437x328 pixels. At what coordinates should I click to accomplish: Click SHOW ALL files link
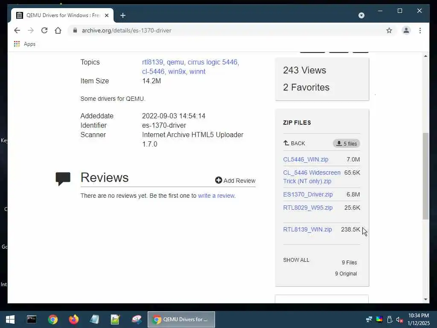click(x=296, y=260)
